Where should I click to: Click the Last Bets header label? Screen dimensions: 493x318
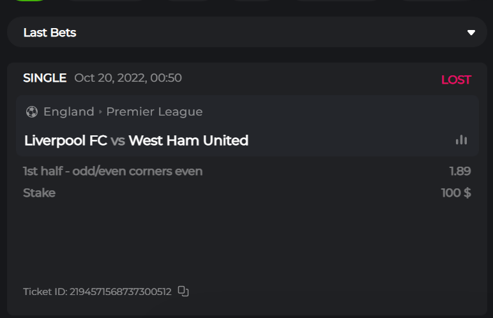[x=50, y=33]
